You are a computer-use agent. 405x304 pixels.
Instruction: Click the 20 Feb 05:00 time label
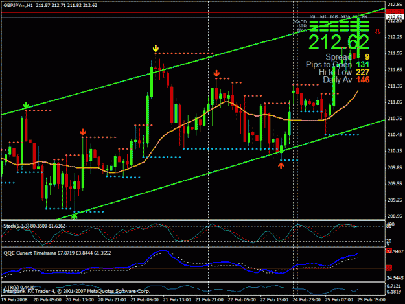[47, 299]
